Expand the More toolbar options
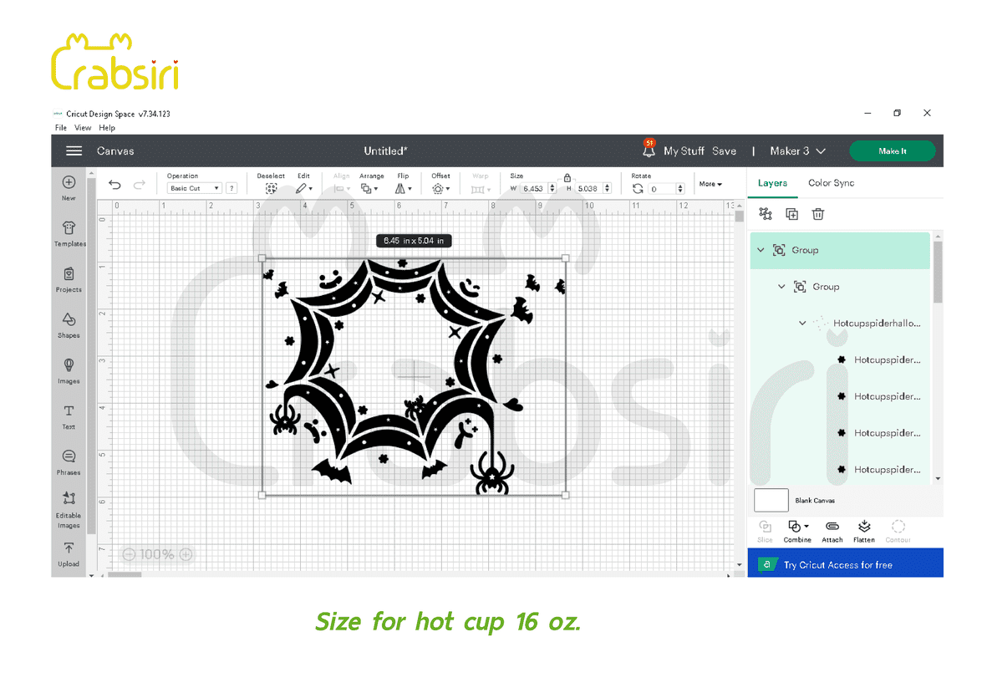This screenshot has height=683, width=987. [710, 184]
